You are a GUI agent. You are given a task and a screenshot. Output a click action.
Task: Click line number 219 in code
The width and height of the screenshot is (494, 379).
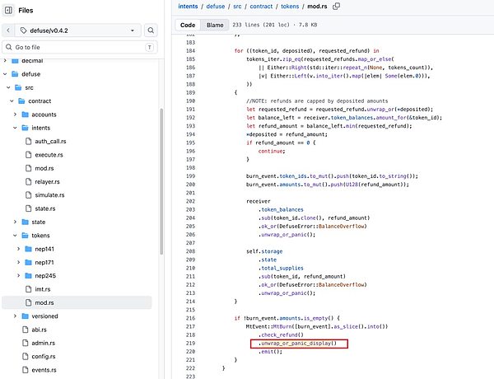[x=191, y=344]
